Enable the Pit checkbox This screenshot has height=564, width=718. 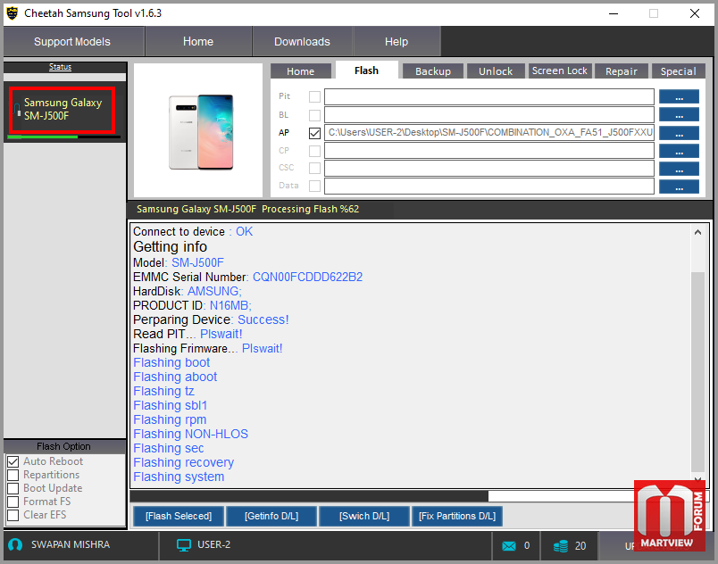pos(314,96)
